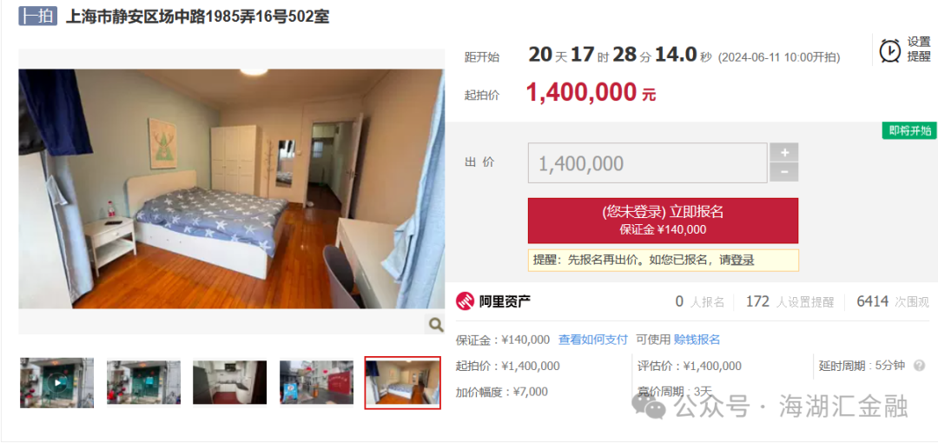Click the 一拍 badge beside the title
Viewport: 938px width, 443px height.
click(37, 17)
